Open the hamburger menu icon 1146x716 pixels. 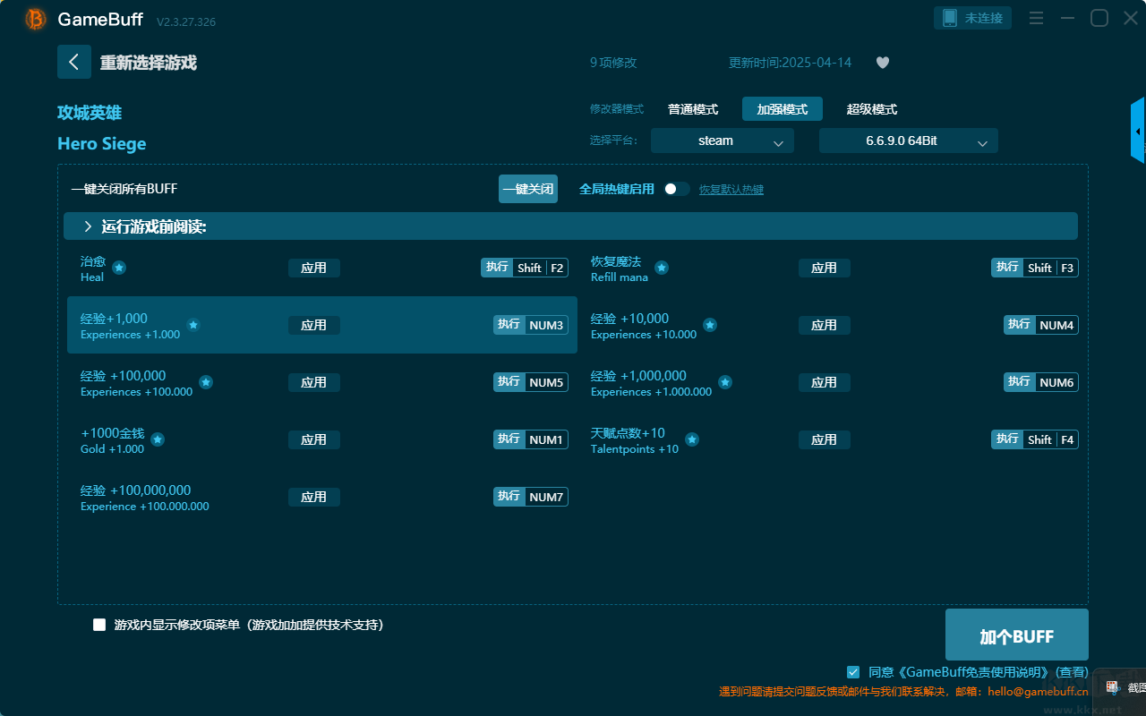coord(1036,18)
